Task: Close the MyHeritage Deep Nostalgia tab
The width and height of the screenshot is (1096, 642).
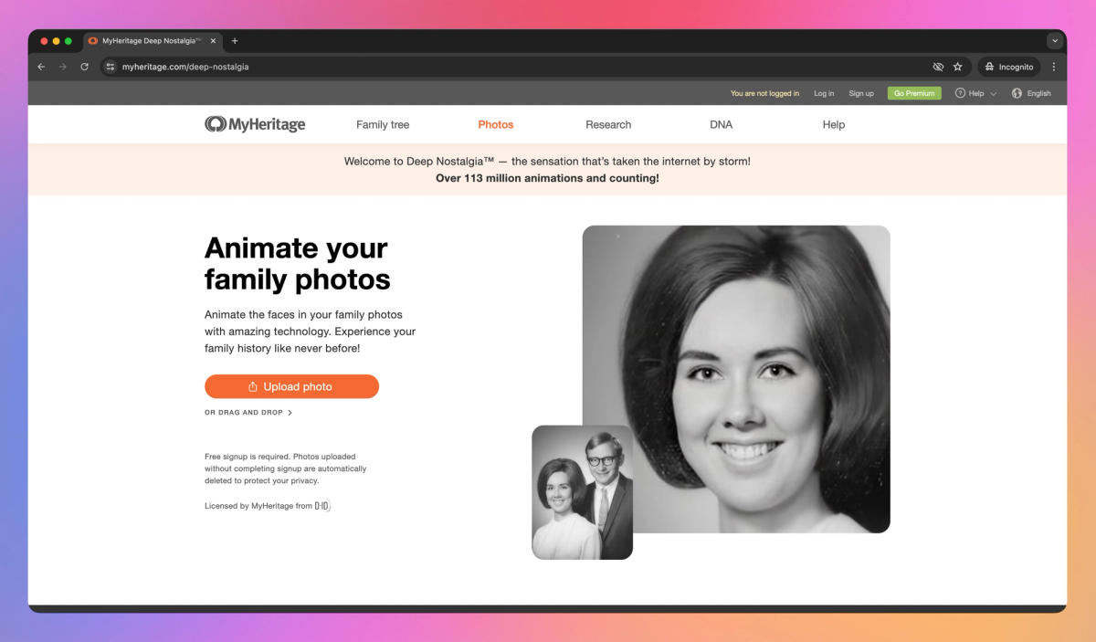Action: point(214,41)
